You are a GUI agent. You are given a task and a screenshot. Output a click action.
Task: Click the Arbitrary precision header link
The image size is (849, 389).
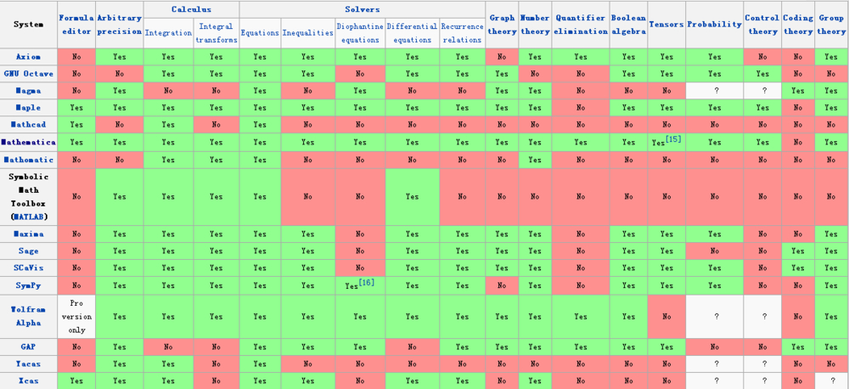click(120, 25)
